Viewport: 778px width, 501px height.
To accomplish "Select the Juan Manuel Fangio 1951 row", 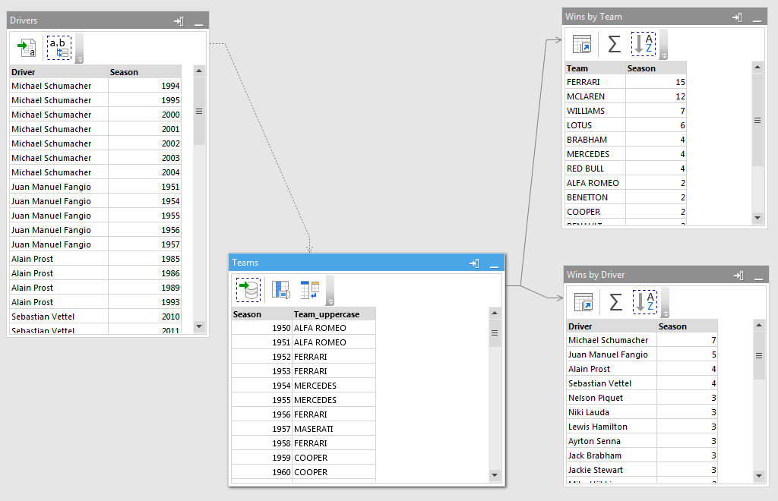I will coord(95,187).
